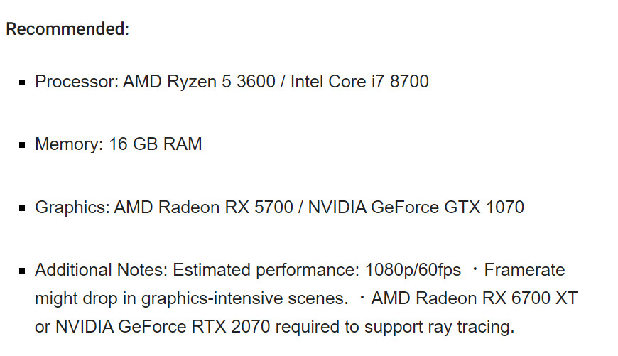Click the Memory label
618x356 pixels.
(x=69, y=144)
